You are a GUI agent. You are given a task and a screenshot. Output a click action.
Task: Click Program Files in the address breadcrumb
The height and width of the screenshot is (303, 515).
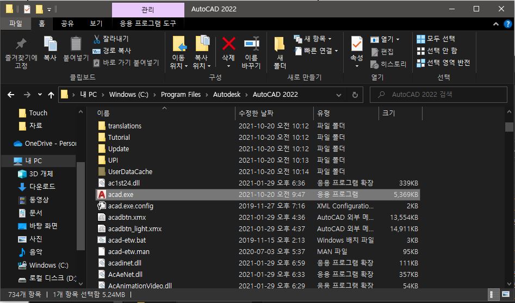(x=181, y=95)
